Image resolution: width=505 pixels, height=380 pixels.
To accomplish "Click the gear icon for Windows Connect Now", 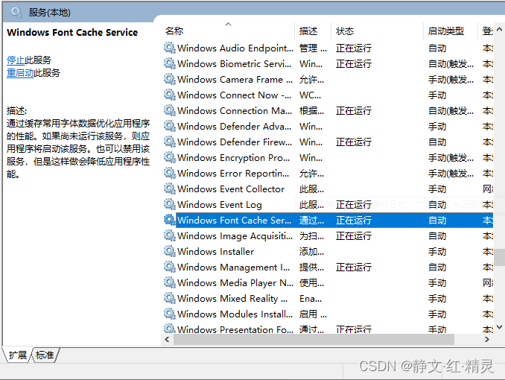I will point(169,95).
